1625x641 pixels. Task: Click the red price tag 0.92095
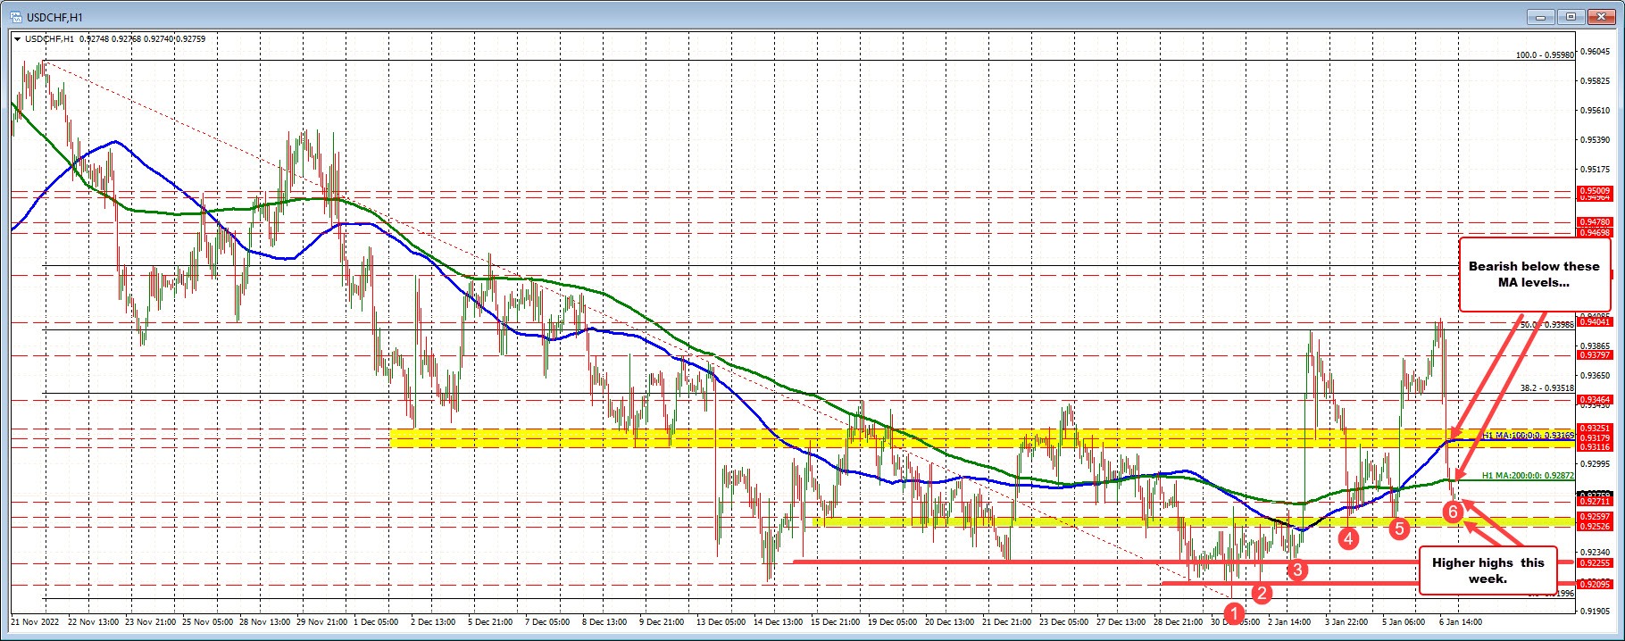pyautogui.click(x=1595, y=584)
